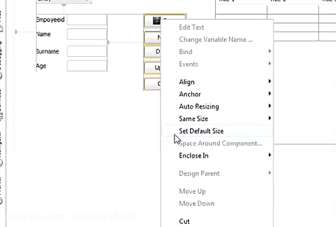The width and height of the screenshot is (336, 227).
Task: Select Cut in the context menu
Action: coord(184,221)
